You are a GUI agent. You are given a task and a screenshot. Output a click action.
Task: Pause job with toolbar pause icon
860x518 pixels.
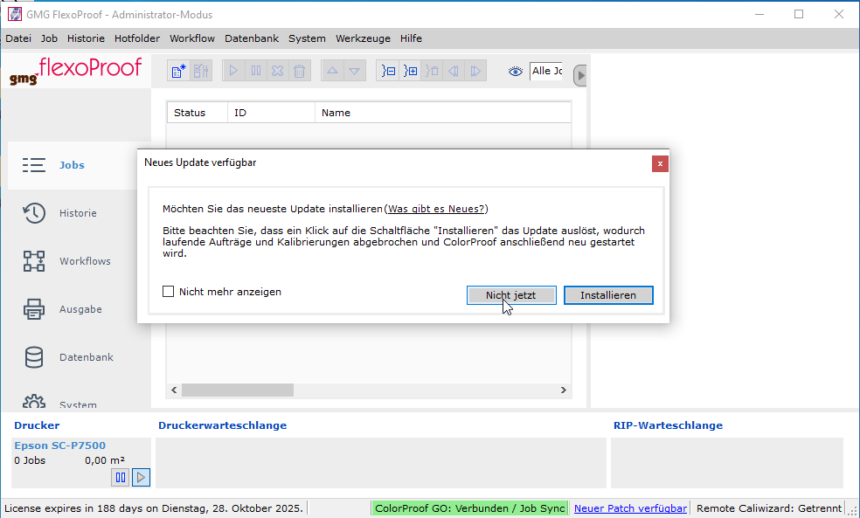click(x=255, y=71)
